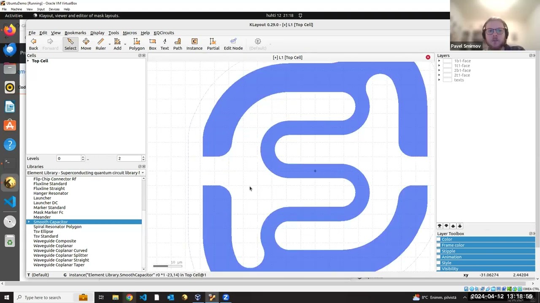The image size is (540, 303).
Task: Undock the Libraries panel float icon
Action: (140, 167)
